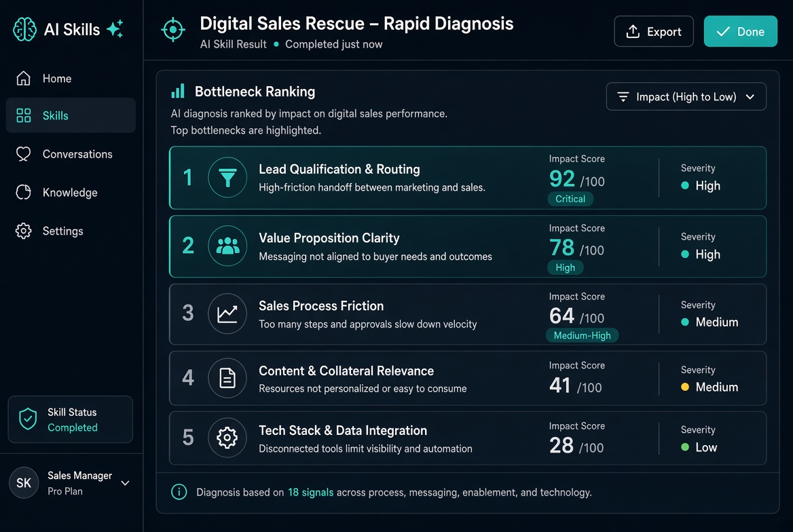Click the Skills grid icon
The image size is (793, 532).
[x=23, y=115]
